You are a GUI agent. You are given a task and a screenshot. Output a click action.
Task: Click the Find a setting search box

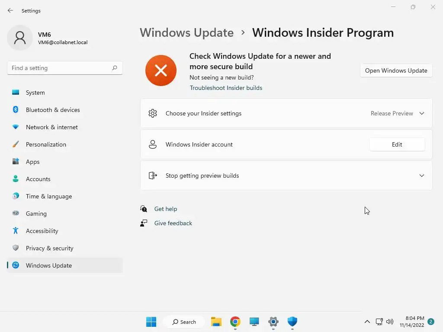65,68
